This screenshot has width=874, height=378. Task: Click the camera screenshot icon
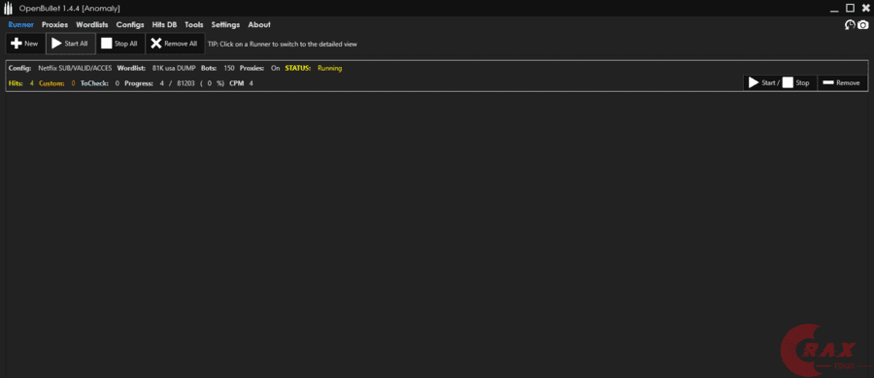coord(863,25)
